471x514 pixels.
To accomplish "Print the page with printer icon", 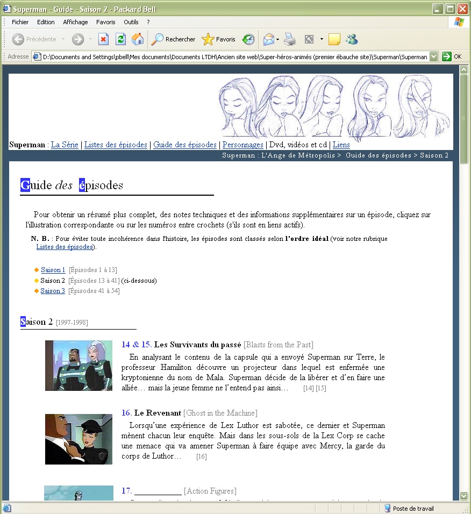I will (x=290, y=39).
